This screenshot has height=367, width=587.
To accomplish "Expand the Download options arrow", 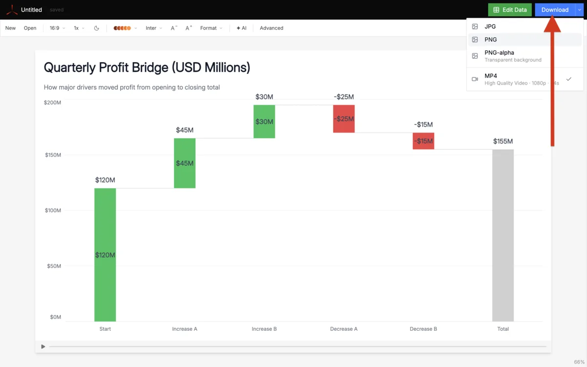I will [x=579, y=10].
